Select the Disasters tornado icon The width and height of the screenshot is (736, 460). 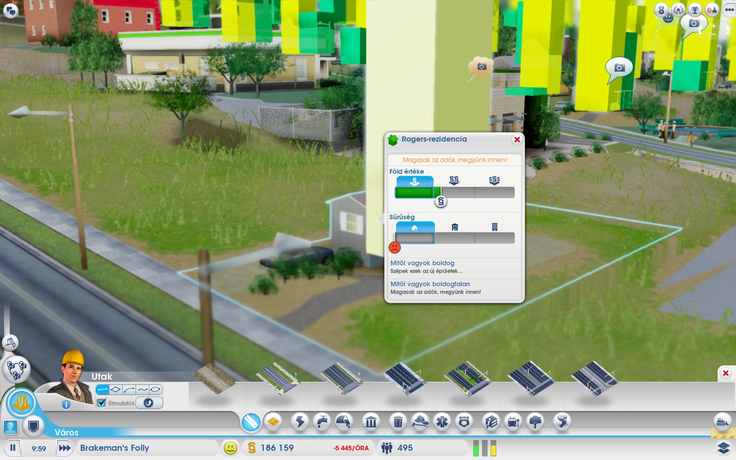pyautogui.click(x=562, y=422)
